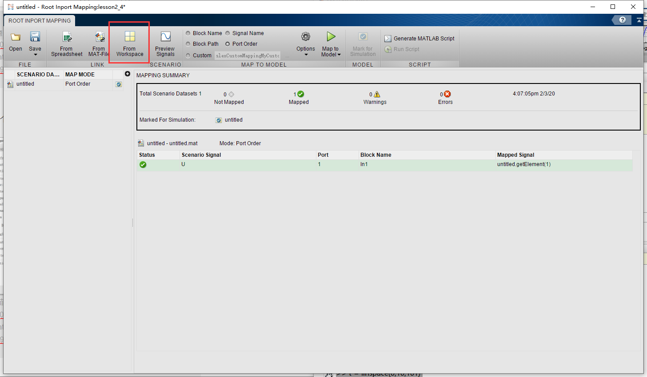Select the Signal Name mapping radio button

227,33
